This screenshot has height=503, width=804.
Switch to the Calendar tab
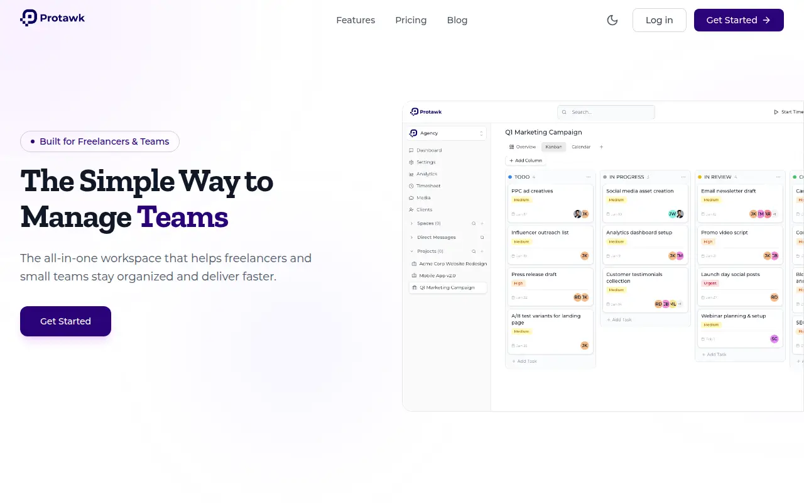click(581, 147)
